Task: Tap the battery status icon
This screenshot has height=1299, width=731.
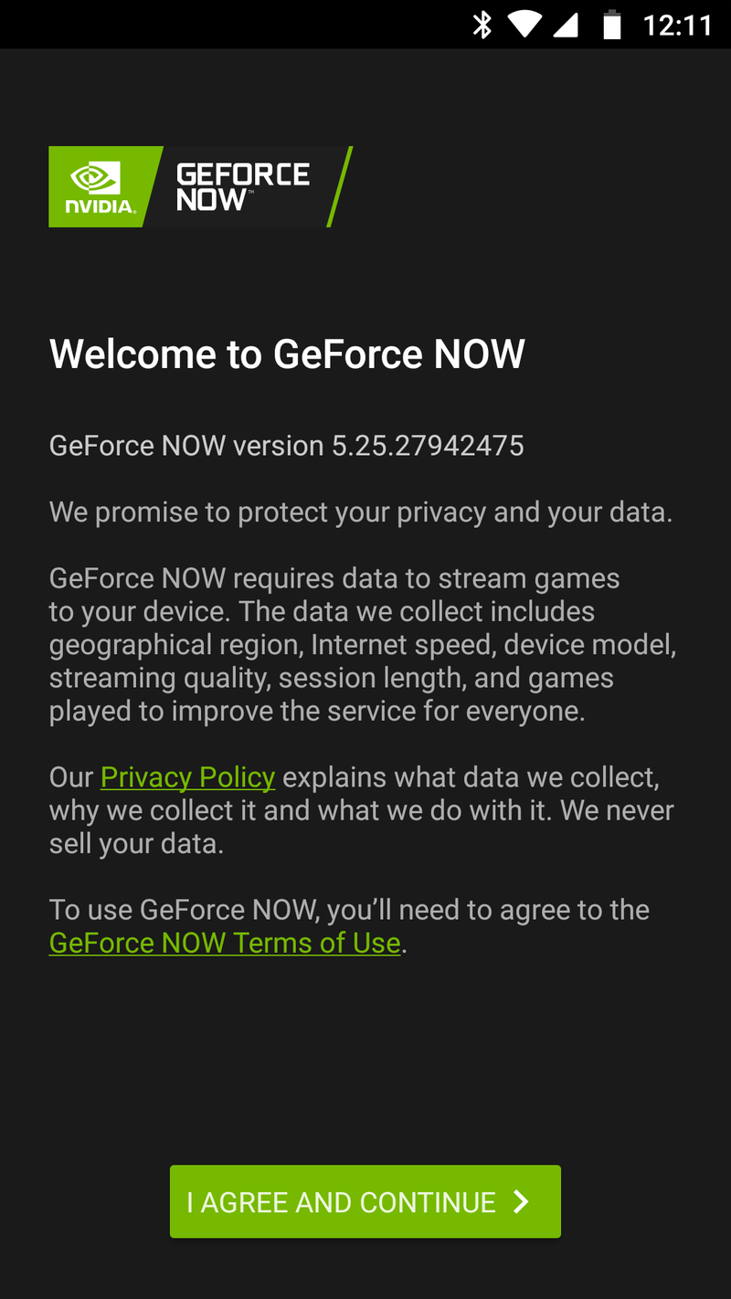Action: tap(611, 25)
